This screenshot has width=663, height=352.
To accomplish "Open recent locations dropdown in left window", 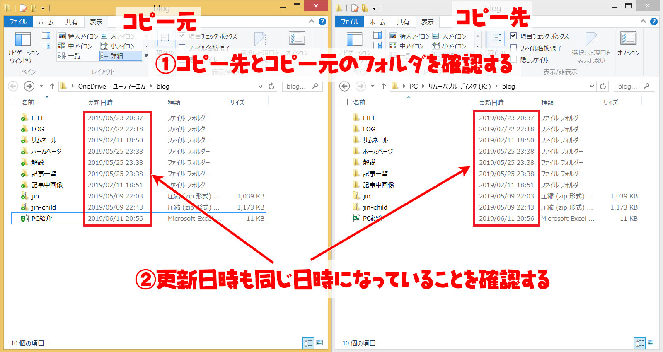I will click(x=41, y=86).
